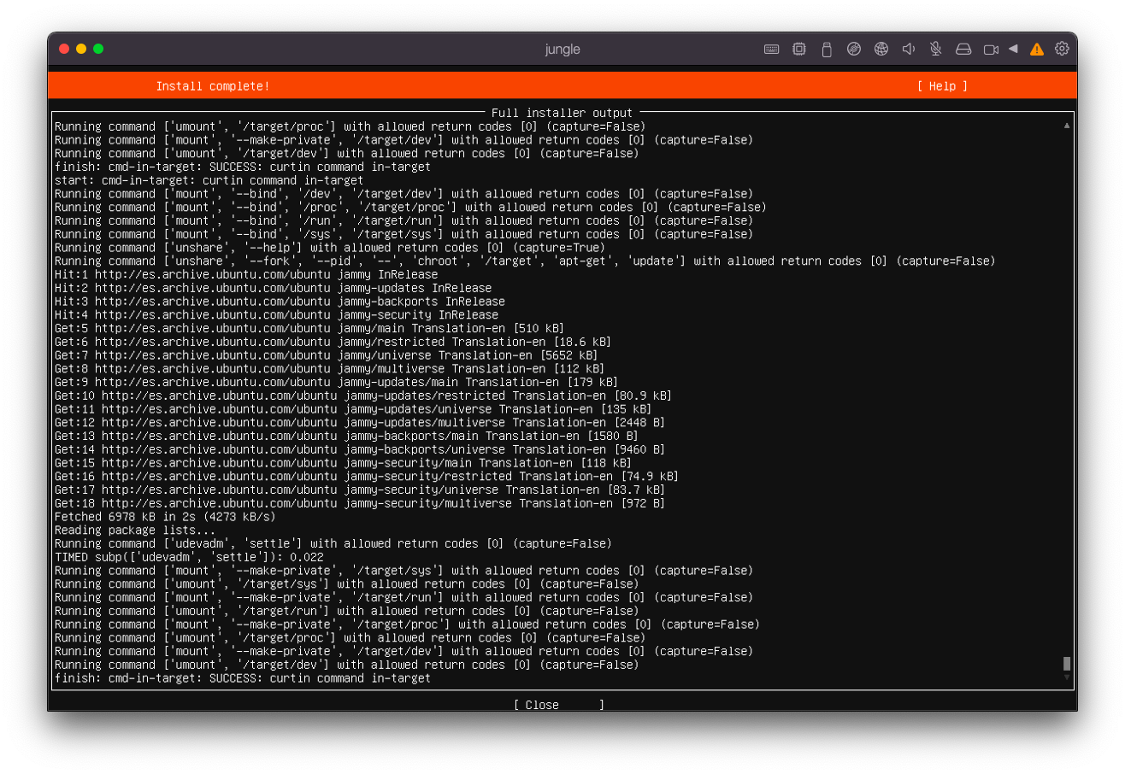Viewport: 1125px width, 774px height.
Task: Open the CPU chip icon in toolbar
Action: (798, 50)
